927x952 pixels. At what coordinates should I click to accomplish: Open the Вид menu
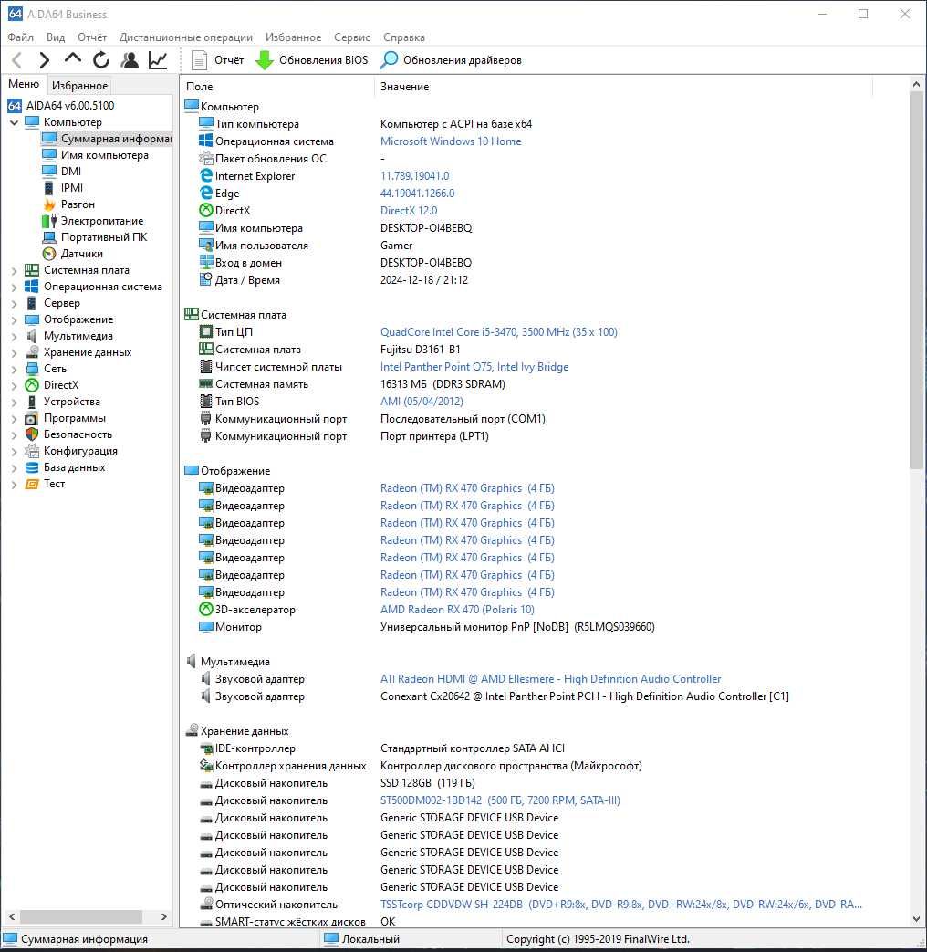(56, 37)
